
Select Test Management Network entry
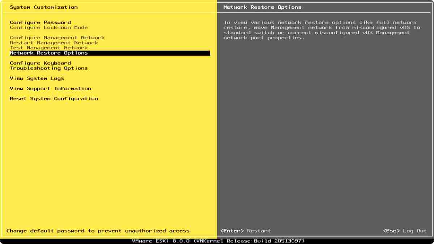(x=49, y=48)
